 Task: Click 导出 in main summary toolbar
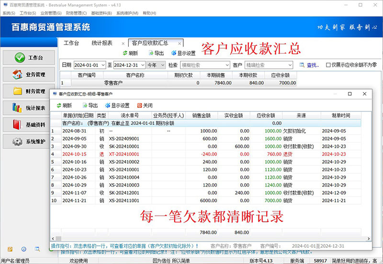(156, 53)
